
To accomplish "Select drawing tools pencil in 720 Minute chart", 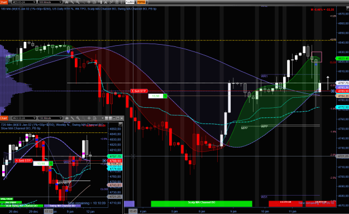I will click(73, 118).
